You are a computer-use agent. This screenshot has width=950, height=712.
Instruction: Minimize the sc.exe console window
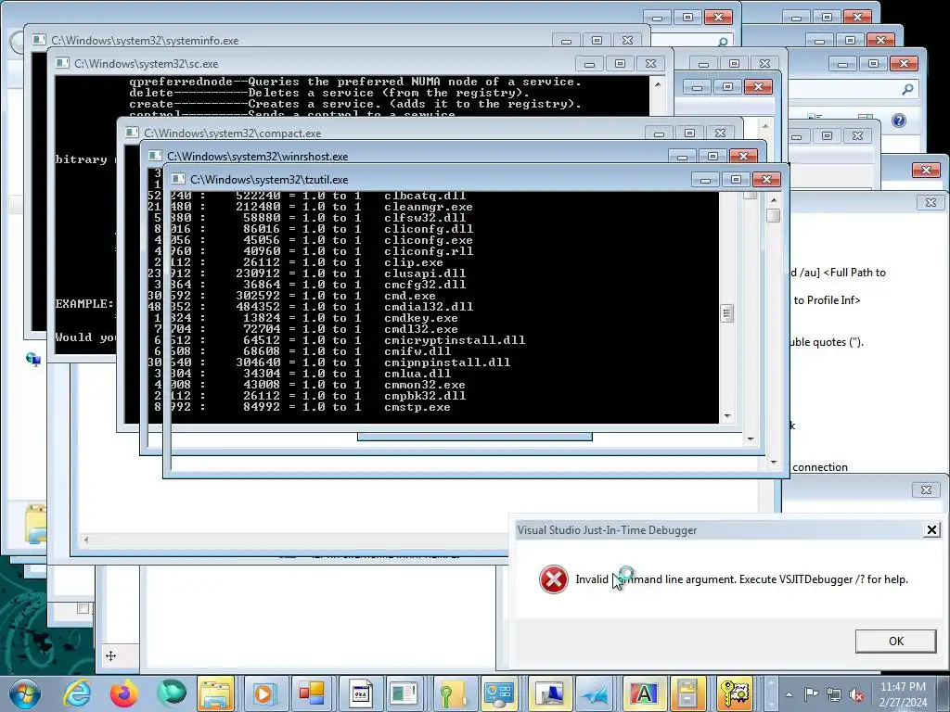589,63
